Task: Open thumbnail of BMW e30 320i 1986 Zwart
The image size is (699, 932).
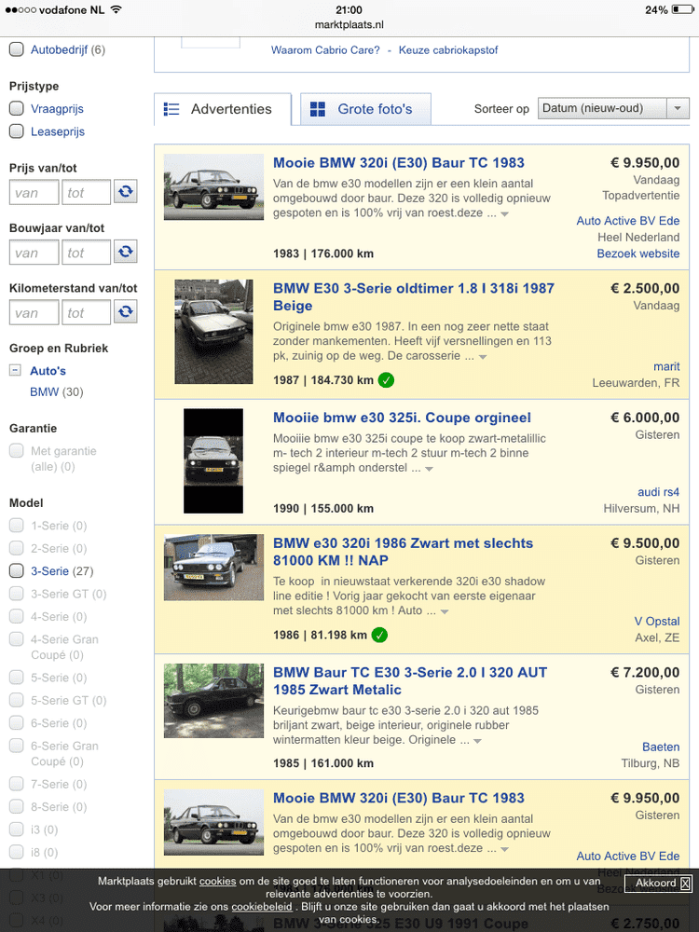Action: [x=213, y=568]
